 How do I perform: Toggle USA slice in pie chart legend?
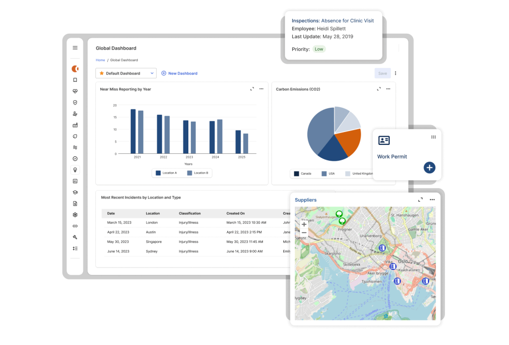click(328, 174)
